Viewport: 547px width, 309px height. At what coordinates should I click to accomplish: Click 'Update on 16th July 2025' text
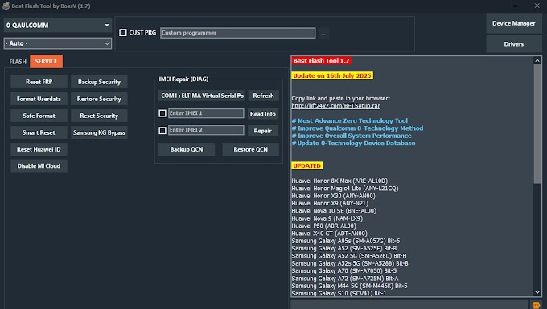click(332, 76)
